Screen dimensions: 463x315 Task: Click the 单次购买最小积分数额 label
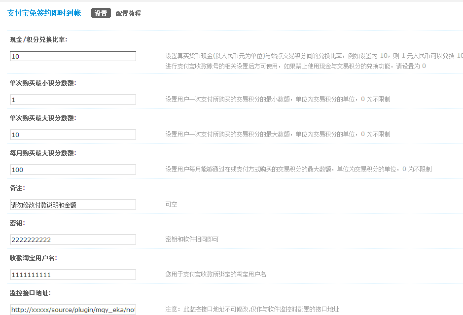(43, 83)
